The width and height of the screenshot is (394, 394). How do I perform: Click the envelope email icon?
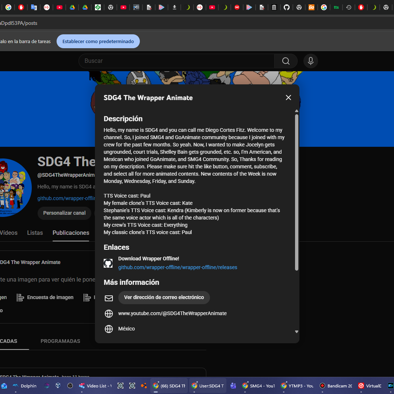point(108,298)
